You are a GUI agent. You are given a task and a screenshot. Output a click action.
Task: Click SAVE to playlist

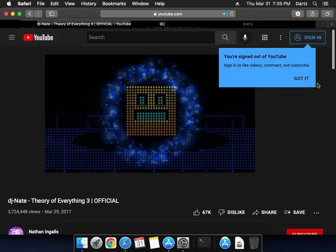[x=294, y=212]
